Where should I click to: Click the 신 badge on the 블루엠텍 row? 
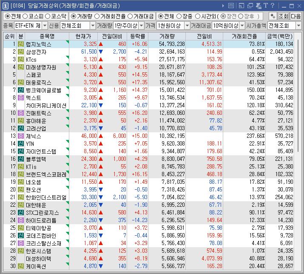point(21,159)
